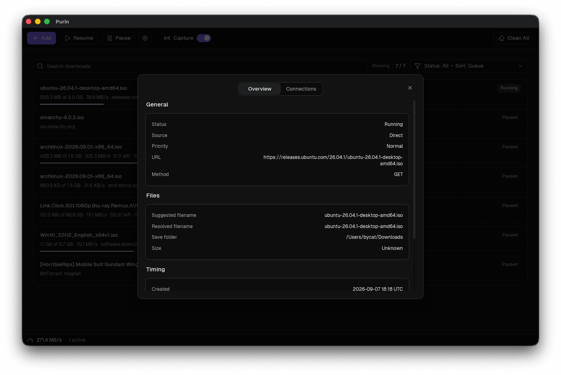
Task: Toggle the Capture switch
Action: click(x=204, y=38)
